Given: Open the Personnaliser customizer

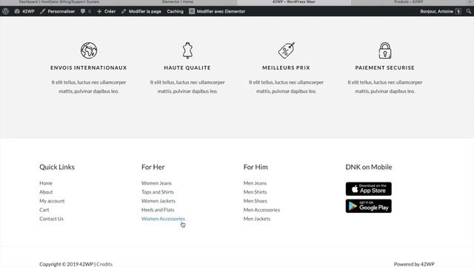Looking at the screenshot, I should [58, 11].
